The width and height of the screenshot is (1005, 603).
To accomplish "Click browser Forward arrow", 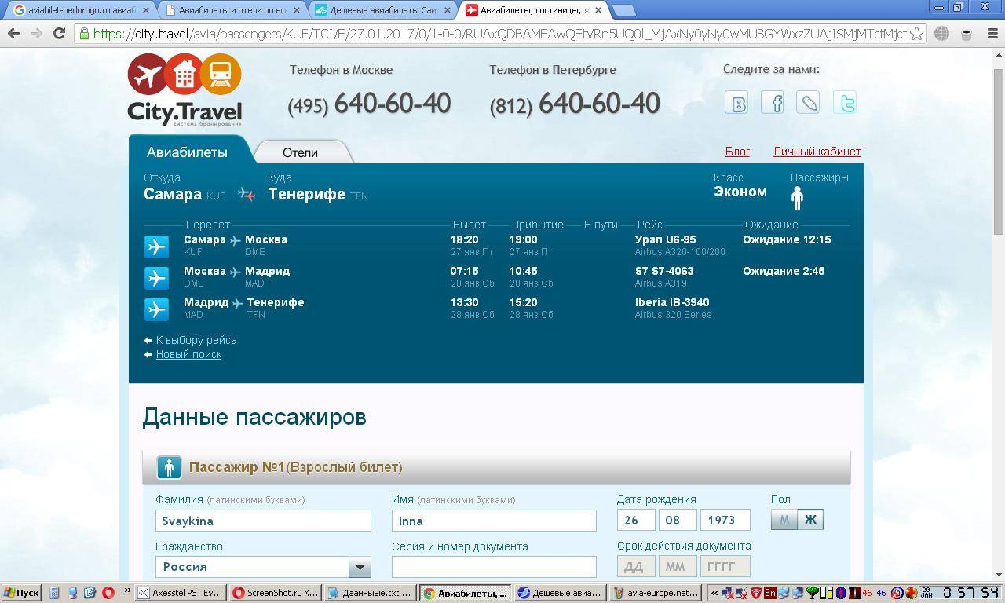I will pyautogui.click(x=36, y=34).
